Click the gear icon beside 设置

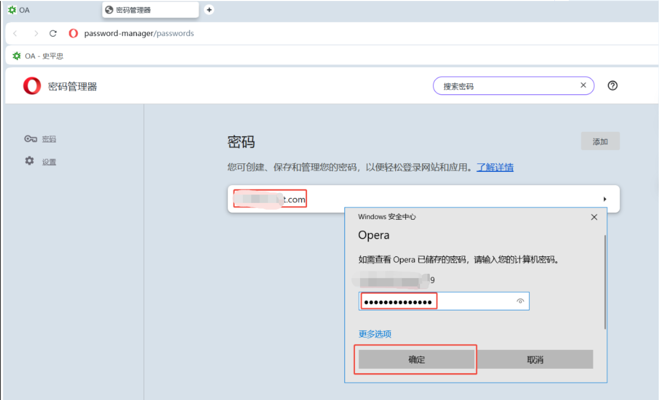(30, 161)
